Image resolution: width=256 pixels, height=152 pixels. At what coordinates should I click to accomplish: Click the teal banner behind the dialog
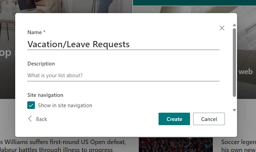point(194,3)
